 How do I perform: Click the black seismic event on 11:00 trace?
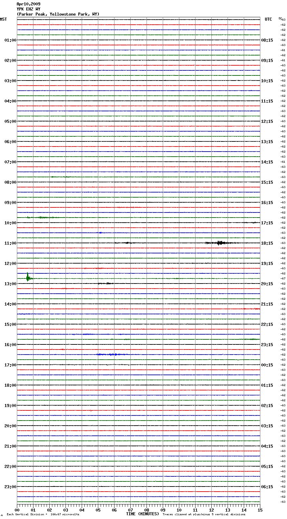[x=220, y=243]
